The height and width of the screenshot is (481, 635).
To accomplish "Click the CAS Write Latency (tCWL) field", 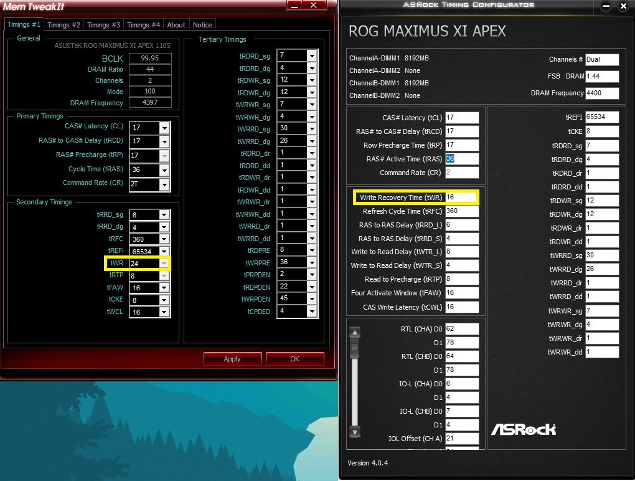I will pos(462,307).
